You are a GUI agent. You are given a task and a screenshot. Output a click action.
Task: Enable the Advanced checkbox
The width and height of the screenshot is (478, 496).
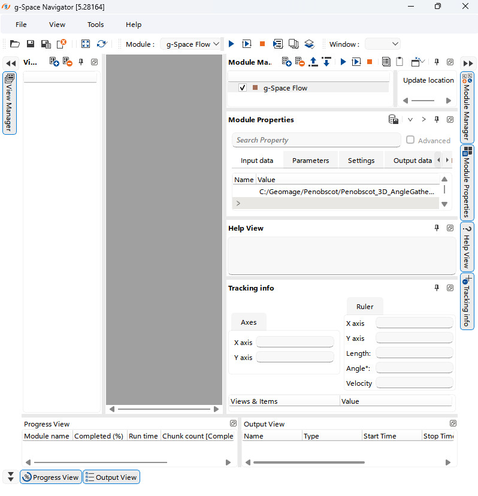tap(410, 140)
